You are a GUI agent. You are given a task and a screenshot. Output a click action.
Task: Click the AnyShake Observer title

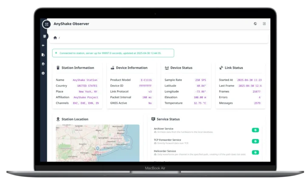click(71, 24)
